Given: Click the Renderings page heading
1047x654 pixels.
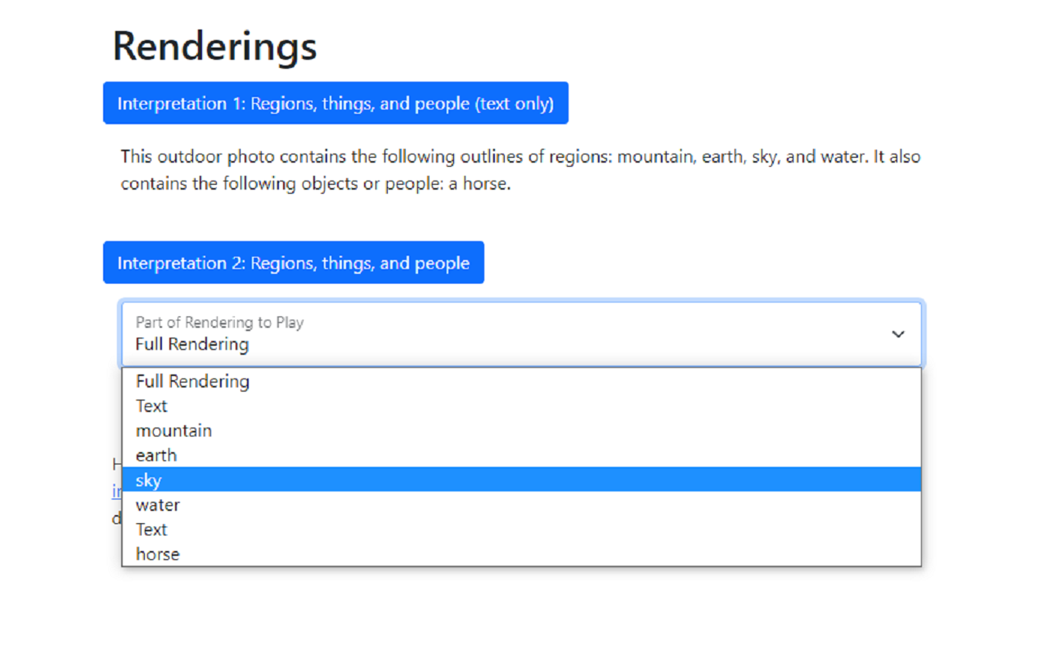Looking at the screenshot, I should click(x=214, y=46).
